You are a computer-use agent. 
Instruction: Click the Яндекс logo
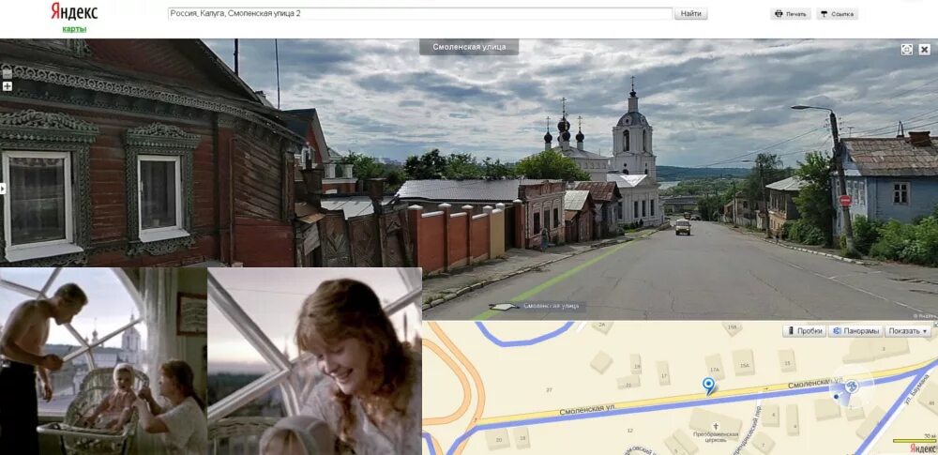point(74,11)
